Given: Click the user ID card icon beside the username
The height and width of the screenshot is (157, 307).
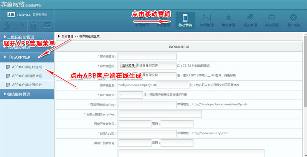Looking at the screenshot, I should pos(11,14).
